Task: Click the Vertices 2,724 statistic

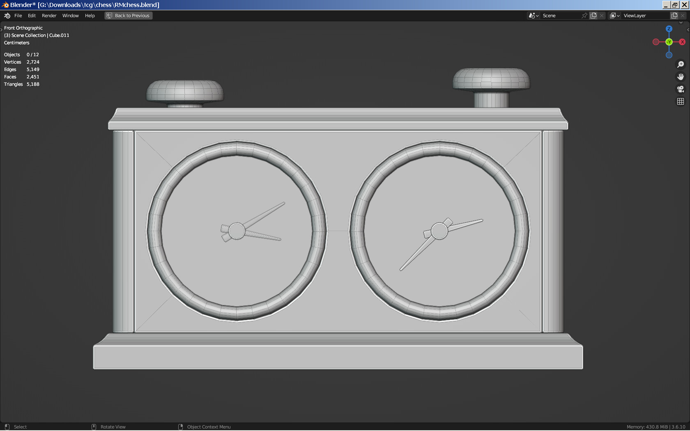Action: coord(22,62)
